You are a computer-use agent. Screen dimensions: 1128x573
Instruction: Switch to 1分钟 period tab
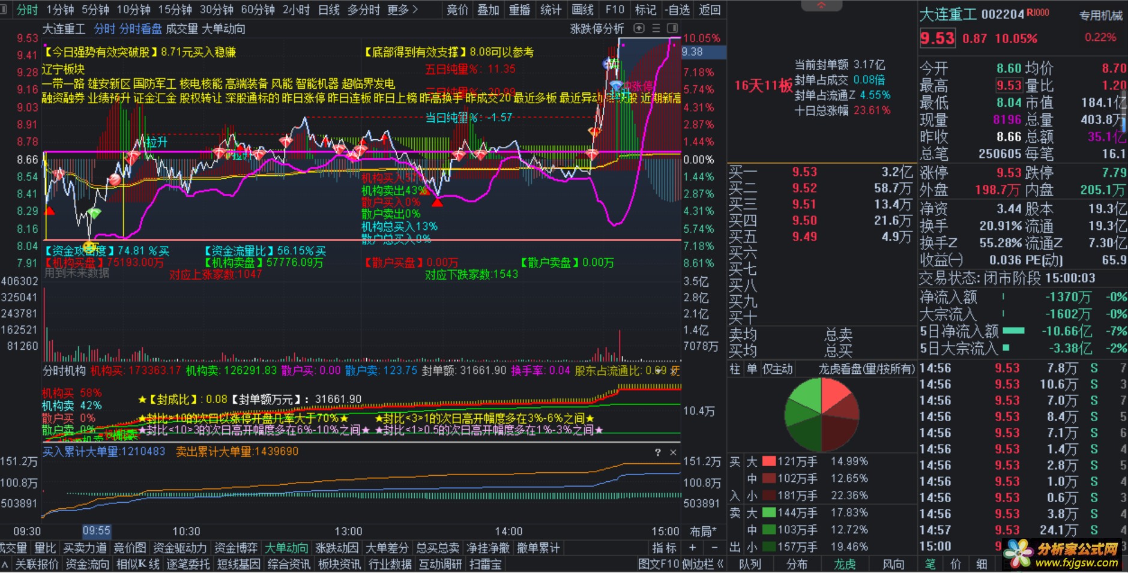click(60, 10)
